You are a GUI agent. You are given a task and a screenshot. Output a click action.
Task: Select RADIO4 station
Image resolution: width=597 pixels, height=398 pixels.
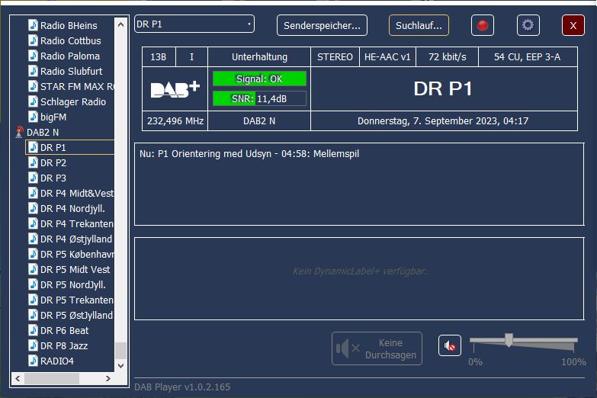[x=57, y=361]
